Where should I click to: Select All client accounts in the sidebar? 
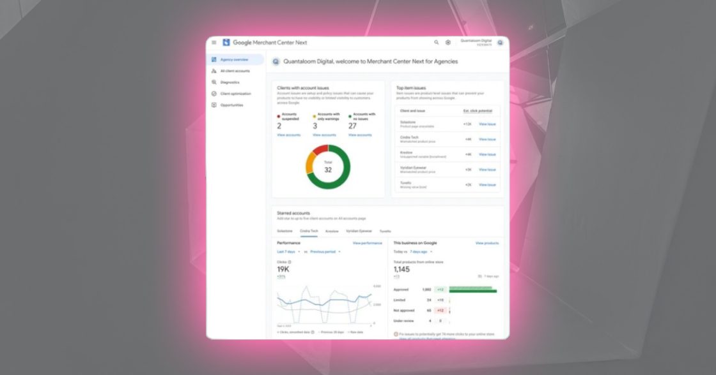coord(234,70)
